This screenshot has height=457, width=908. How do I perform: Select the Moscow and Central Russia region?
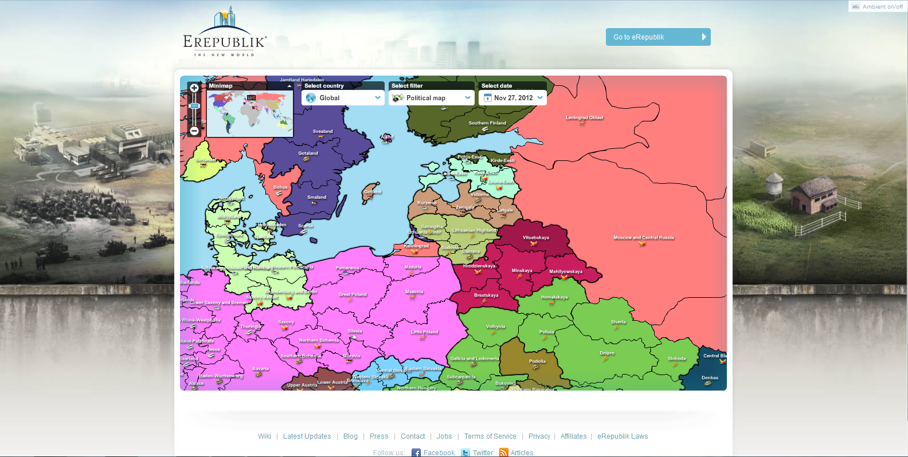click(643, 238)
